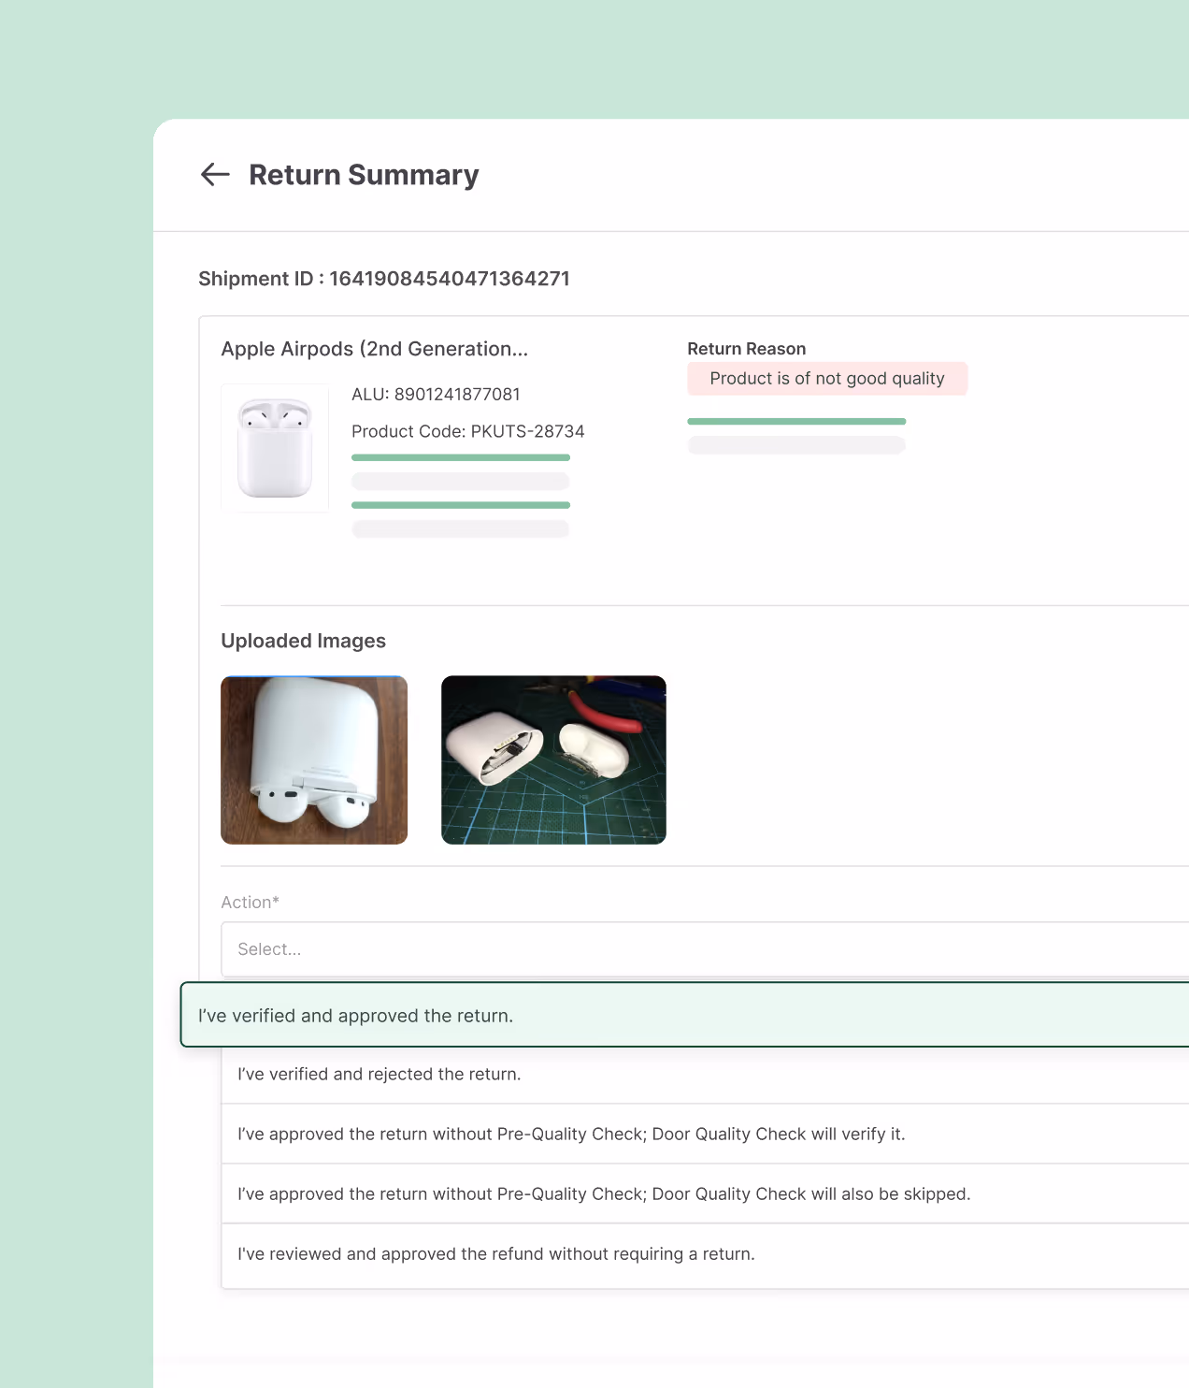Click the Return Summary heading
Screen dimensions: 1189x1388
(363, 175)
